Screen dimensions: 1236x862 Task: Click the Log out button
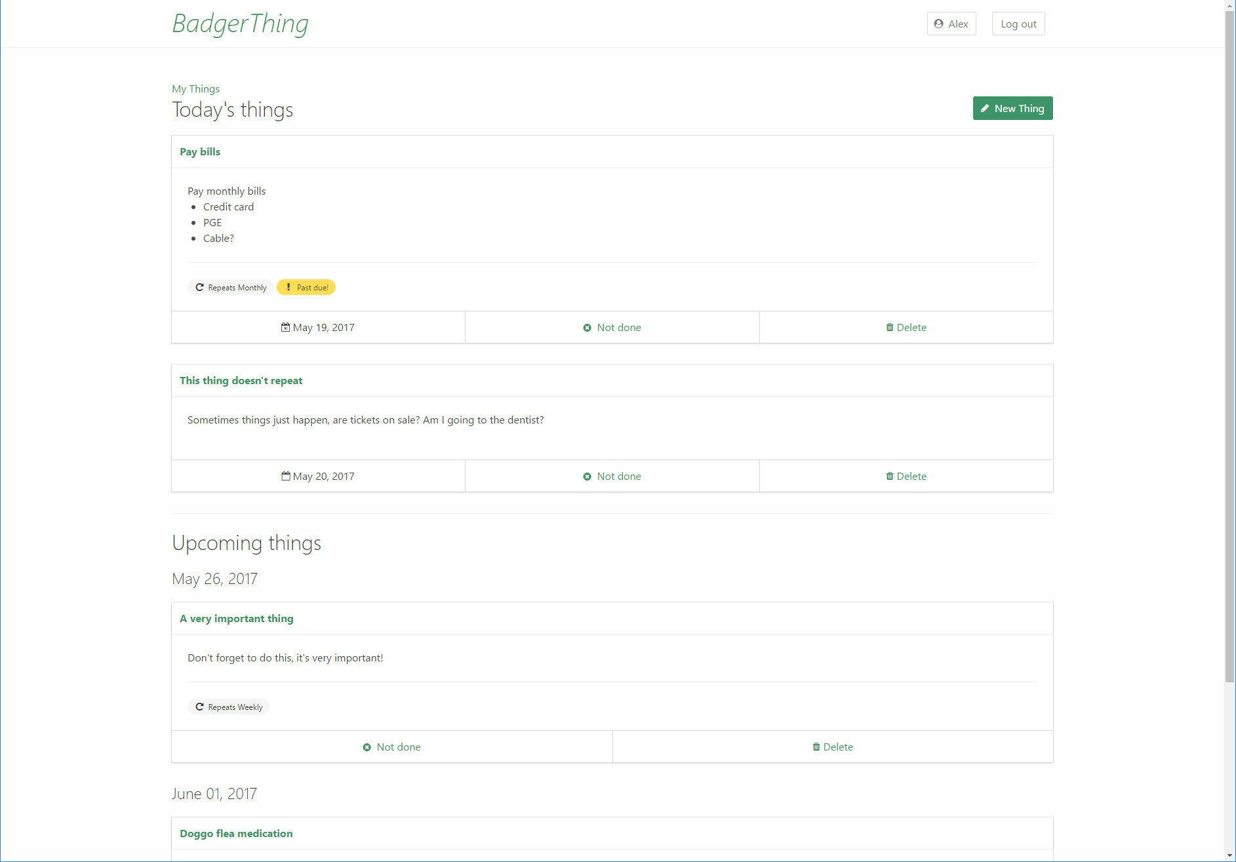point(1018,24)
